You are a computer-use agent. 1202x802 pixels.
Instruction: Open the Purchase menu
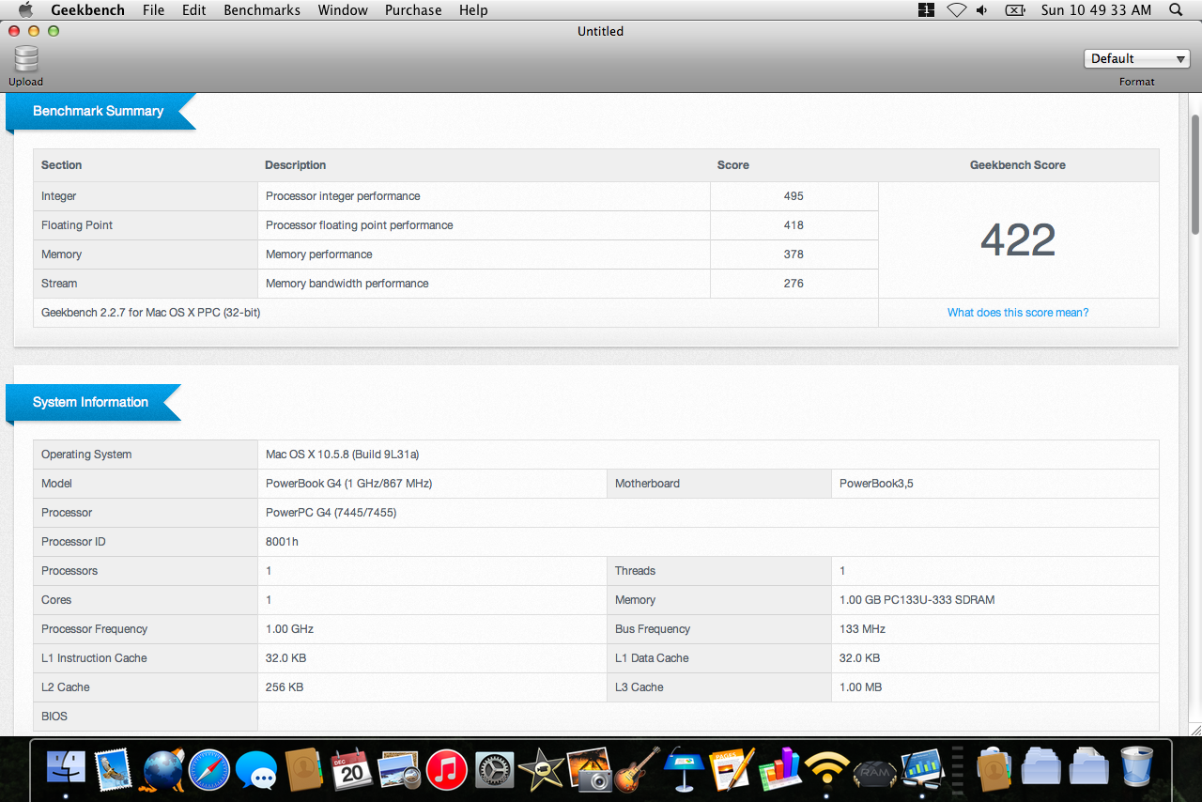tap(413, 9)
